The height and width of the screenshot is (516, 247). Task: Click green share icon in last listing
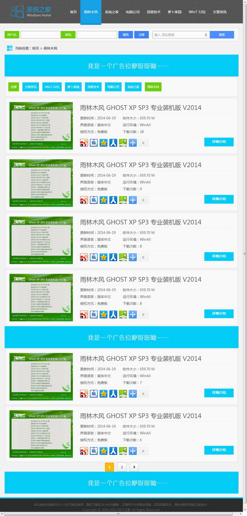[123, 451]
